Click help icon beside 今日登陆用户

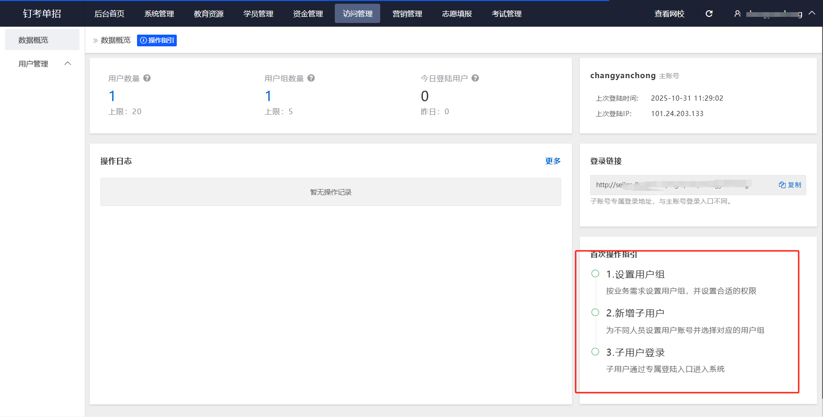tap(475, 78)
